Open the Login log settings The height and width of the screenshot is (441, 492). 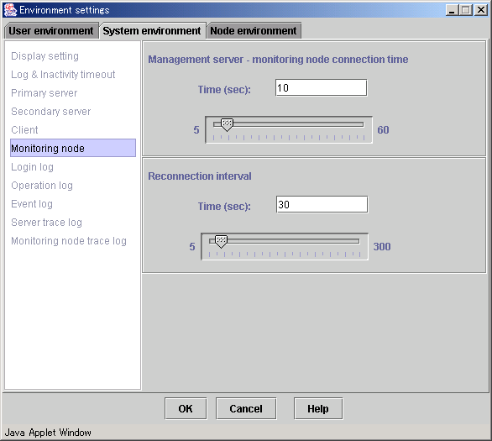coord(32,167)
